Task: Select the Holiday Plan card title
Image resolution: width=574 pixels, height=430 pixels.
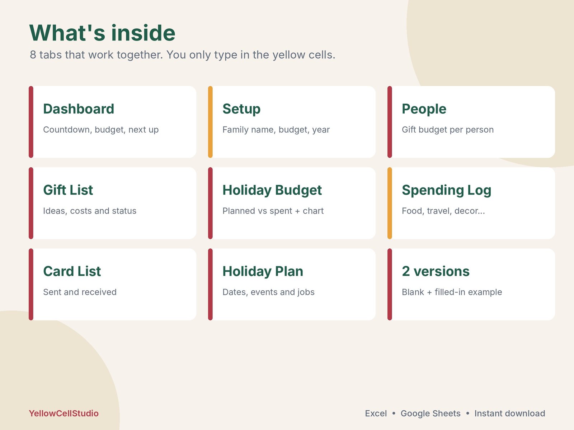Action: pyautogui.click(x=263, y=272)
